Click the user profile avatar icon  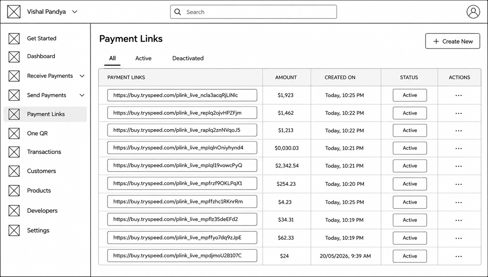[x=473, y=12]
